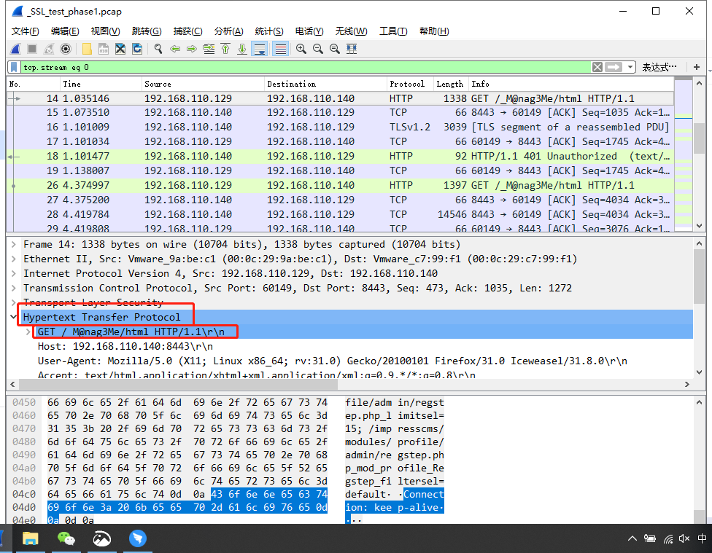The width and height of the screenshot is (712, 553).
Task: Click the start capture shark fin icon
Action: [x=15, y=49]
